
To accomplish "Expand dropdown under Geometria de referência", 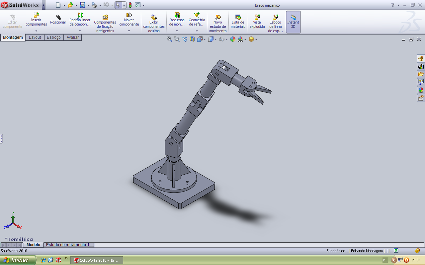I will 197,31.
